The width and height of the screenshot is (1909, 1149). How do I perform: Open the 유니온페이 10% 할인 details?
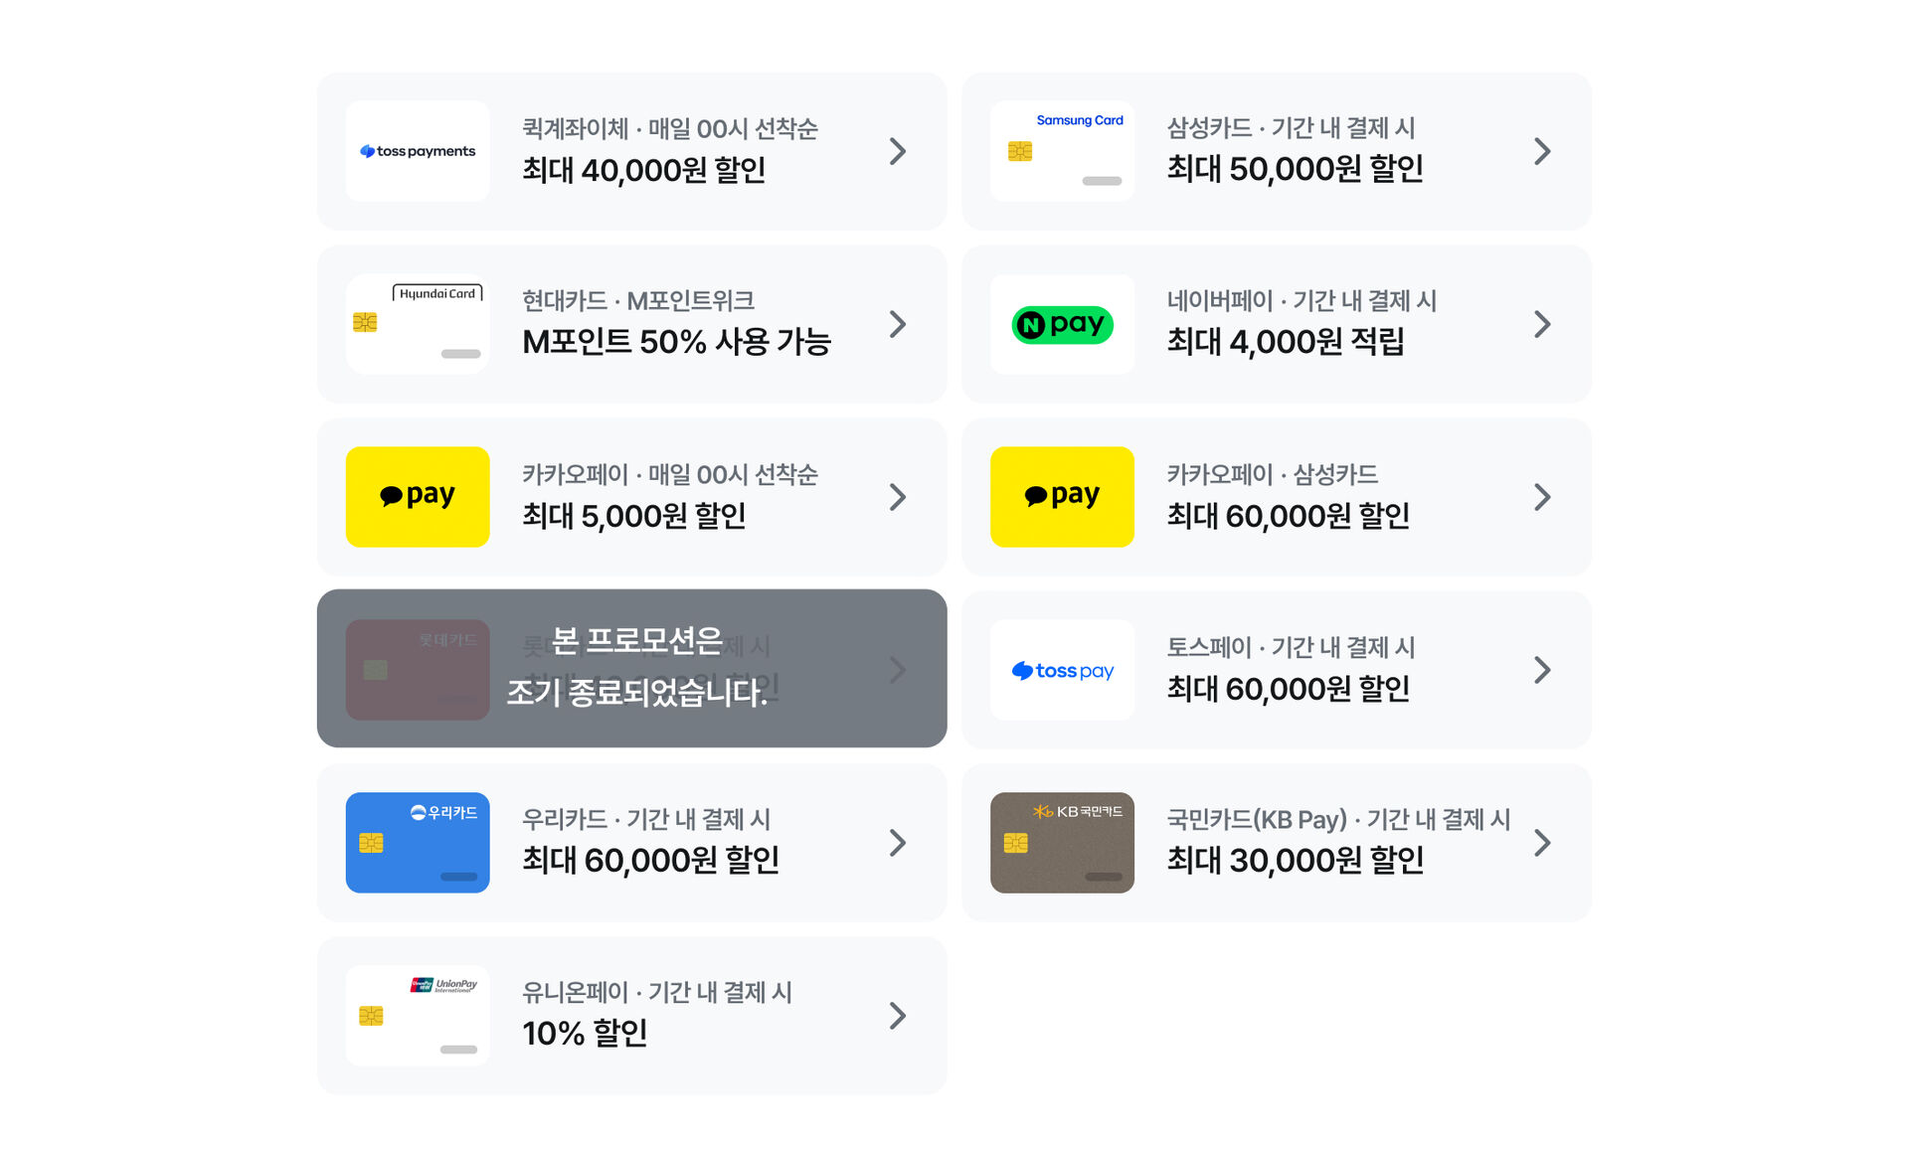[632, 1016]
